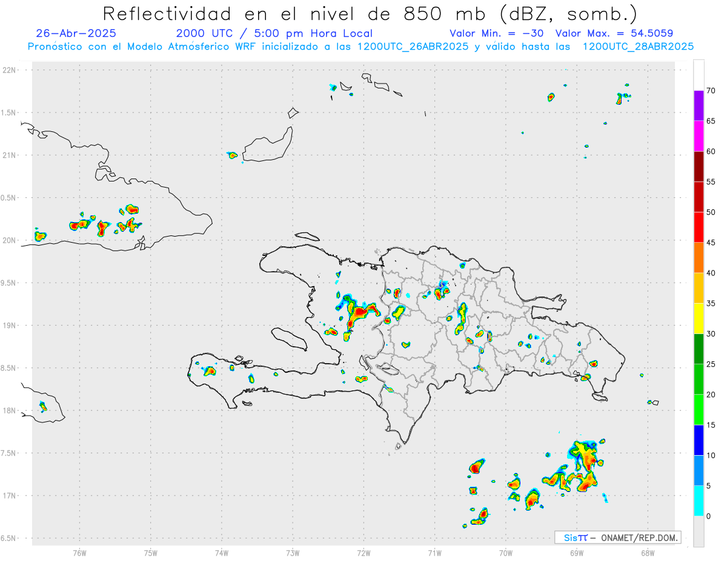The width and height of the screenshot is (727, 561).
Task: Click the '68W' longitude label
Action: tap(648, 553)
